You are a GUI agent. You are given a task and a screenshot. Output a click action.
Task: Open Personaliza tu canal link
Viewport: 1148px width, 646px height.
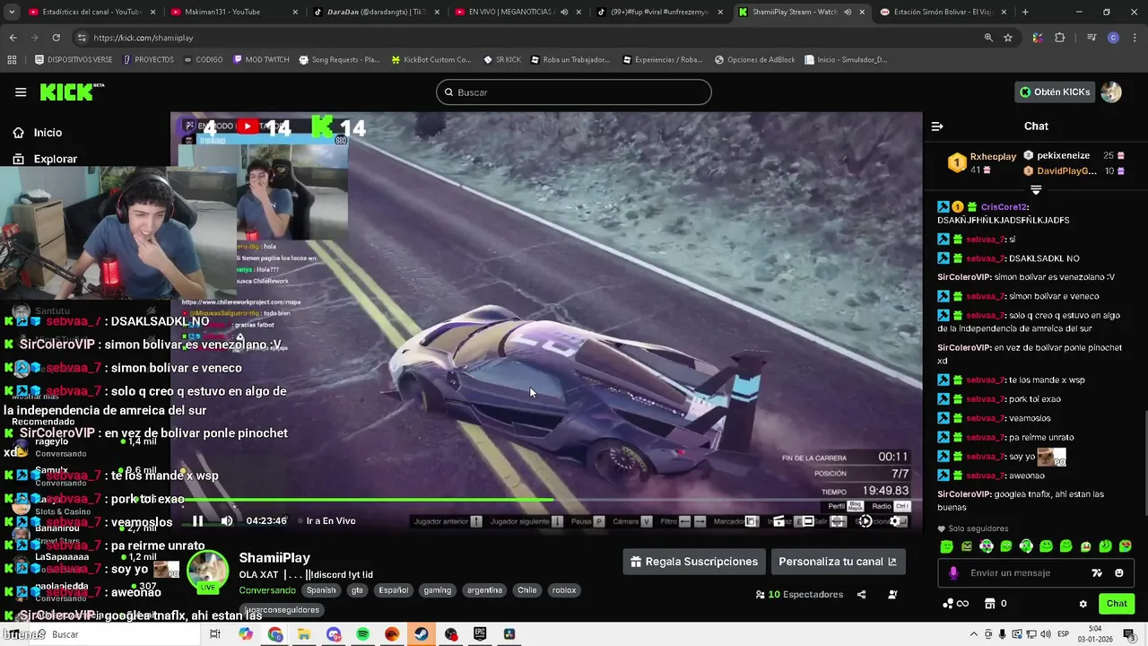[838, 562]
